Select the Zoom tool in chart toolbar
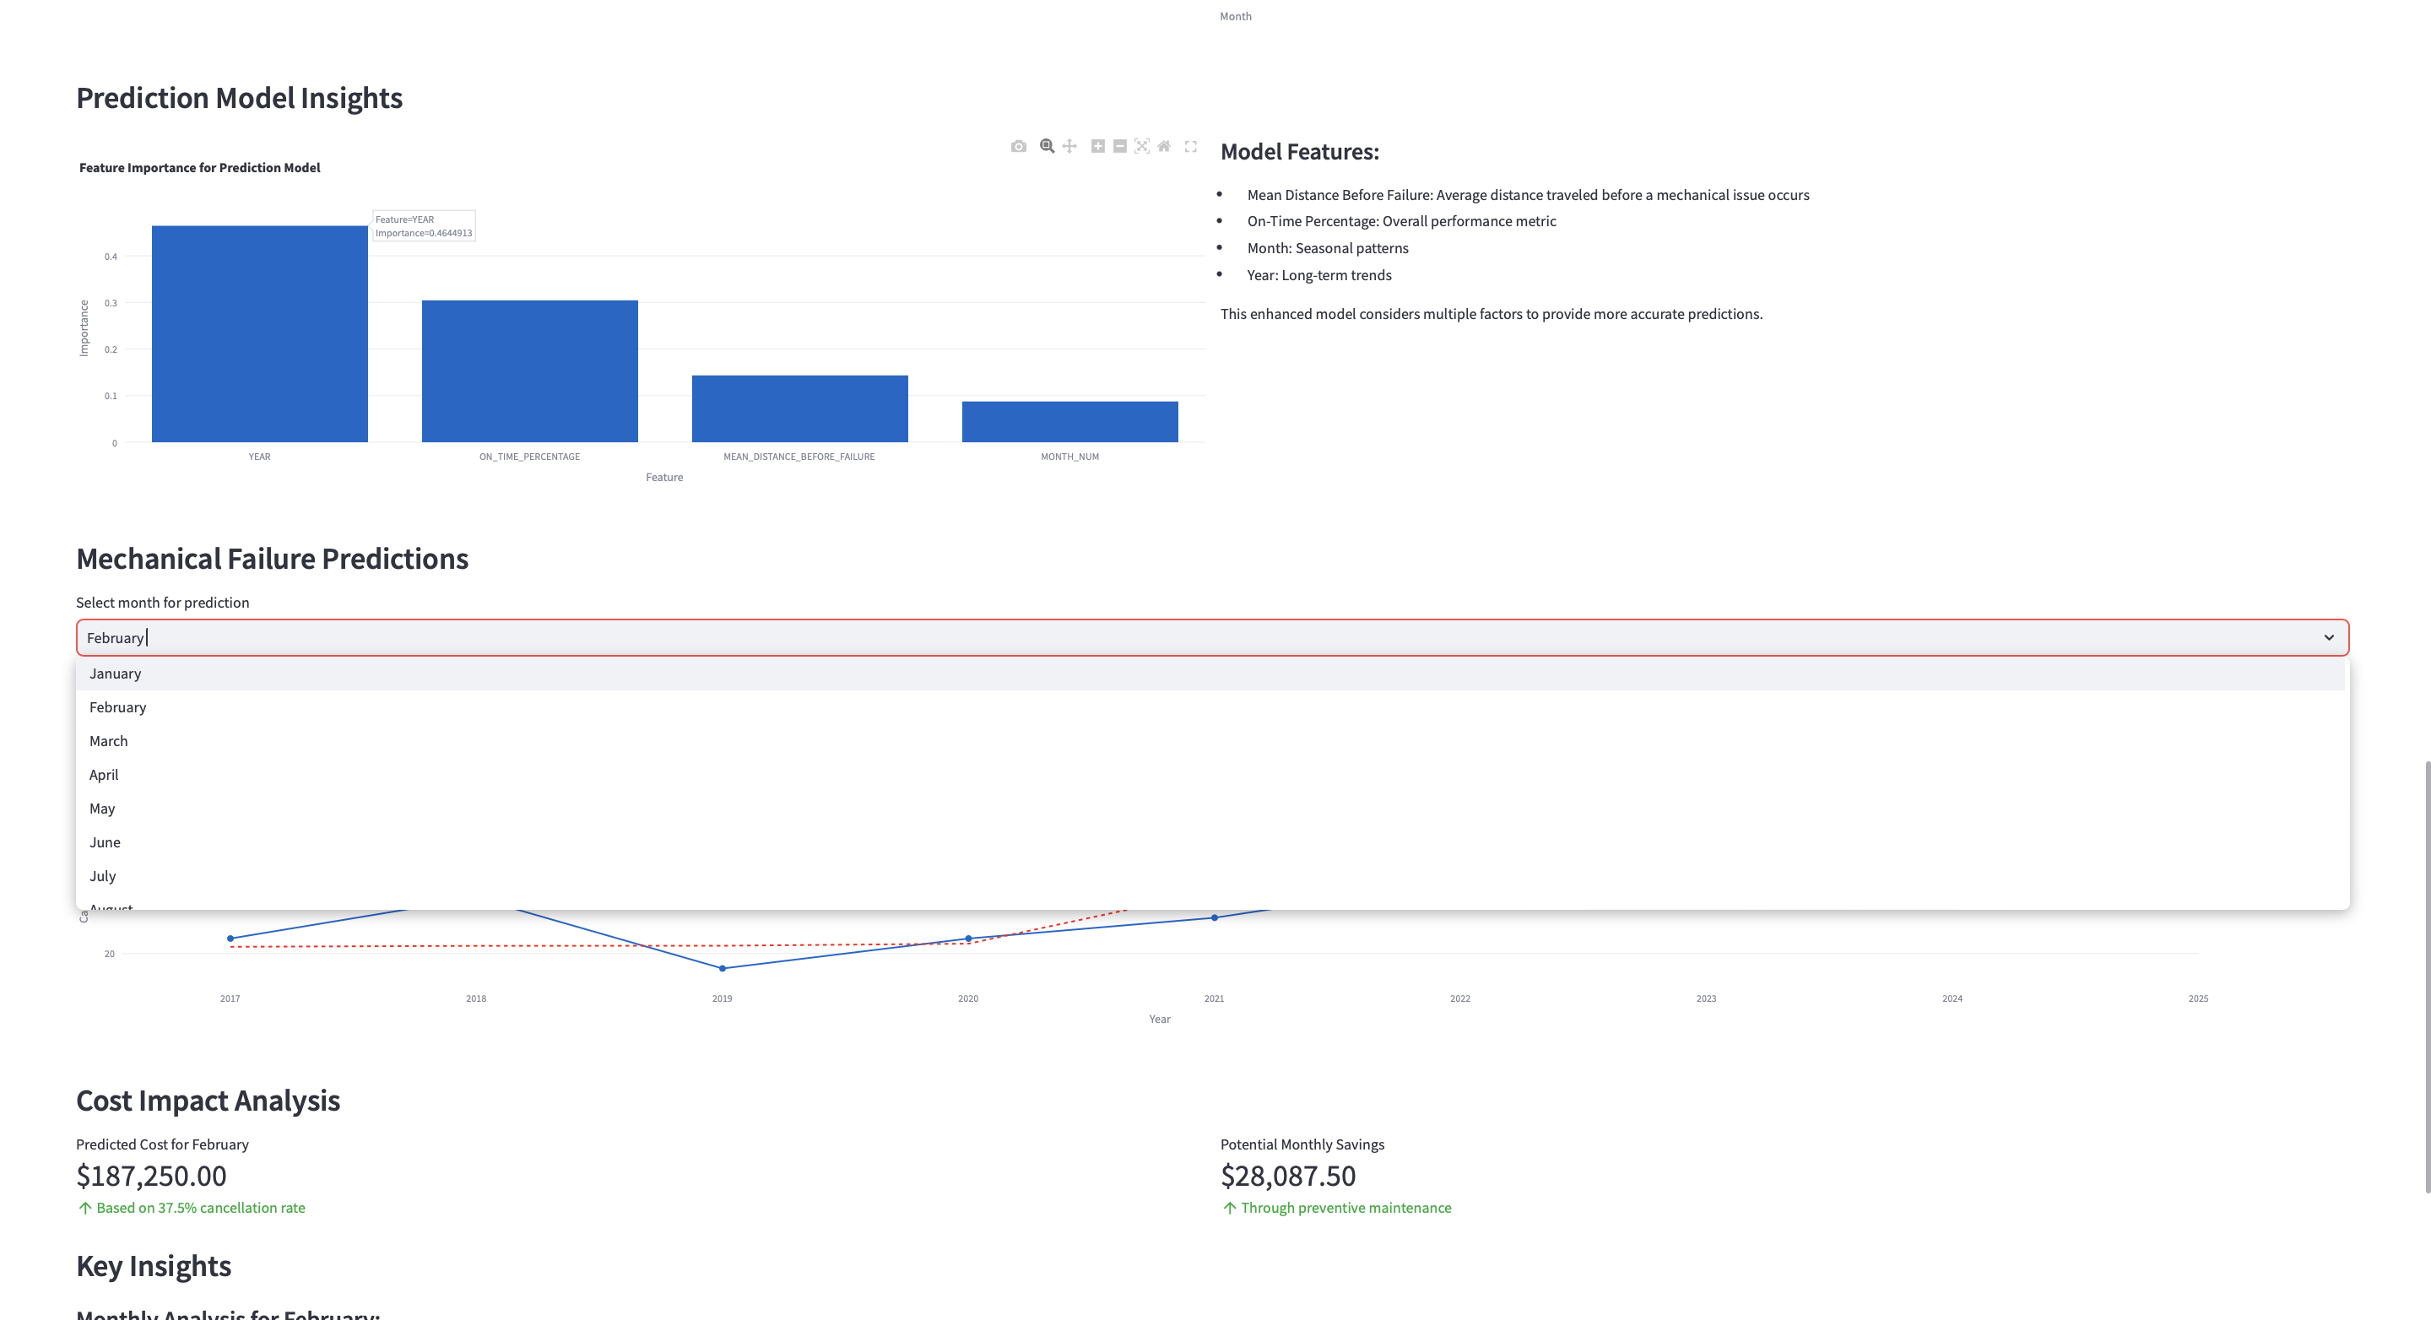 (x=1047, y=146)
